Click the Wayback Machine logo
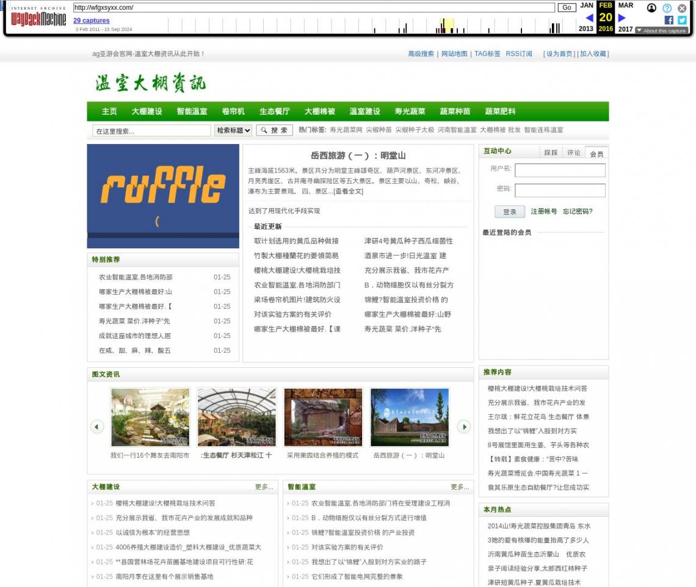The width and height of the screenshot is (696, 587). 38,18
